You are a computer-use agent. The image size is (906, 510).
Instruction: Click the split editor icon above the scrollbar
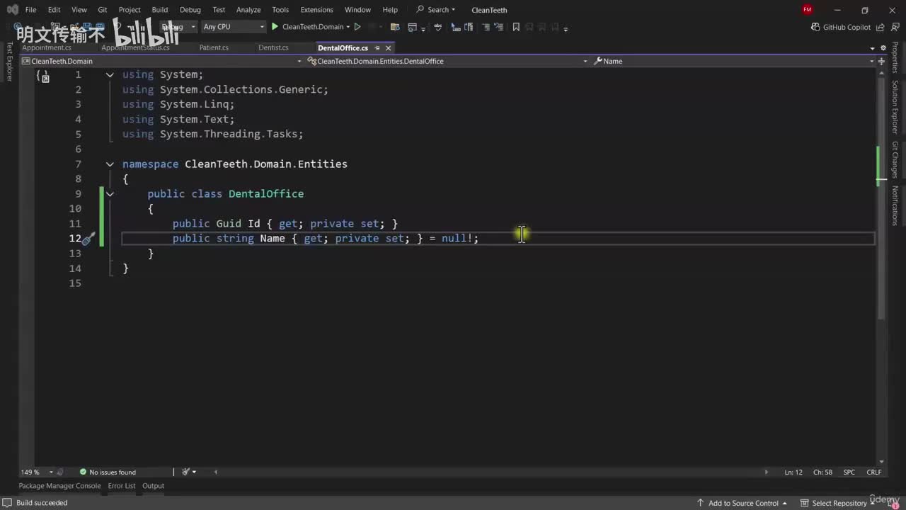[x=881, y=61]
